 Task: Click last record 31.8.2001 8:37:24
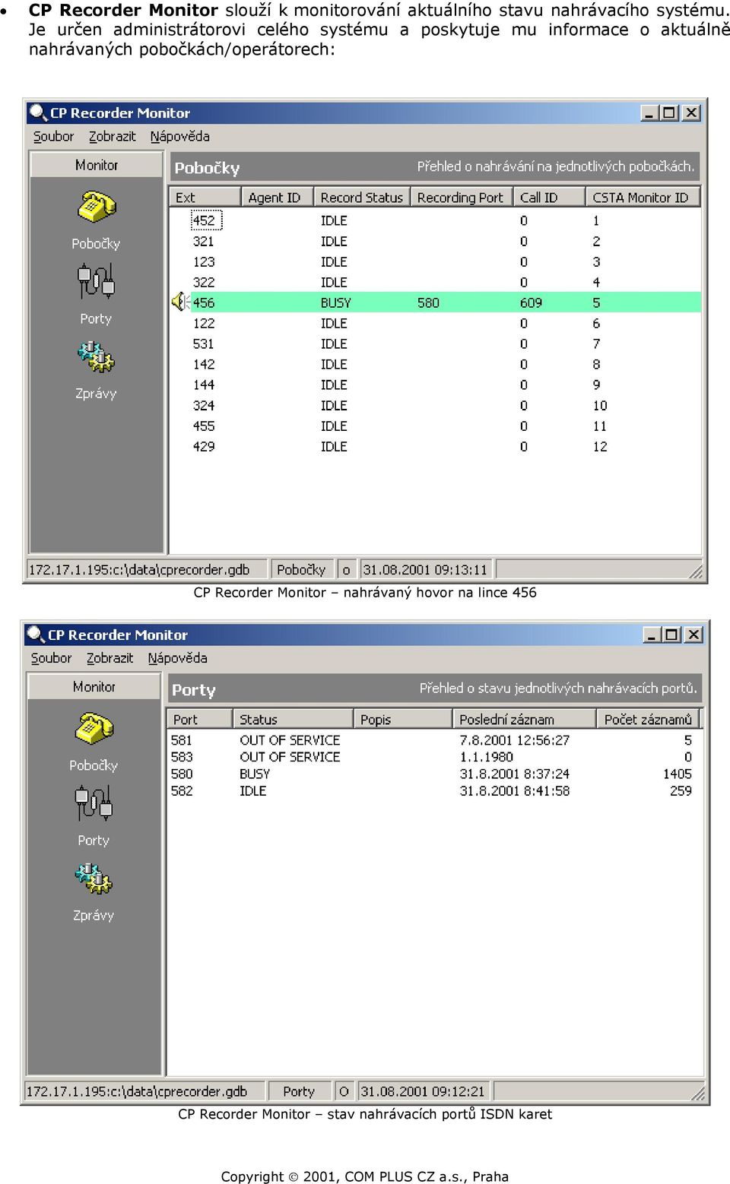tap(515, 774)
